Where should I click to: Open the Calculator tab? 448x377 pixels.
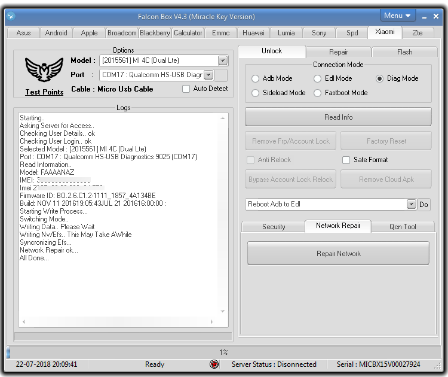coord(188,33)
